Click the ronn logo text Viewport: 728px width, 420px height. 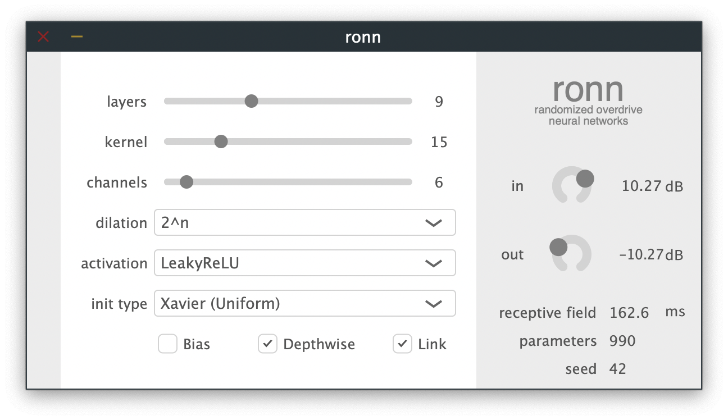pos(588,89)
